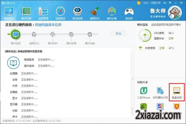Click the orange star badge tool icon
186x124 pixels.
(177, 106)
